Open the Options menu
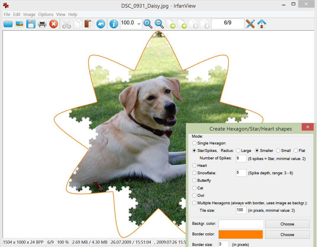This screenshot has height=247, width=317. (x=46, y=14)
